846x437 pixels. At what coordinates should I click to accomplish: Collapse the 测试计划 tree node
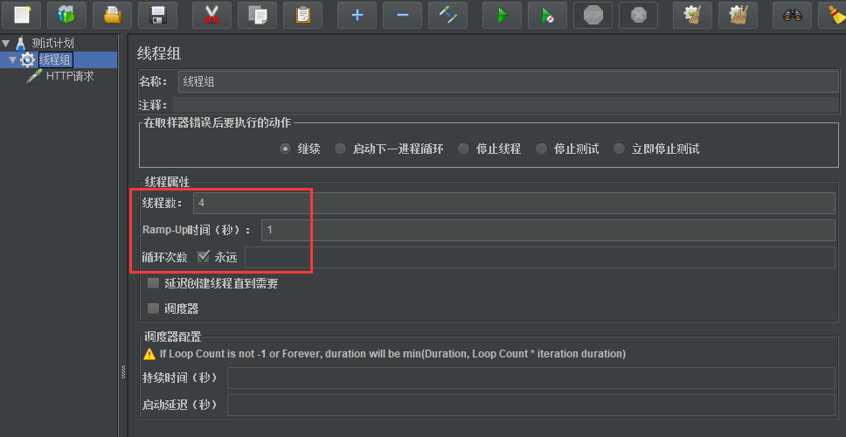tap(6, 43)
